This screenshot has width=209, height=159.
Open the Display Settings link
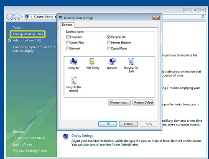pos(82,136)
